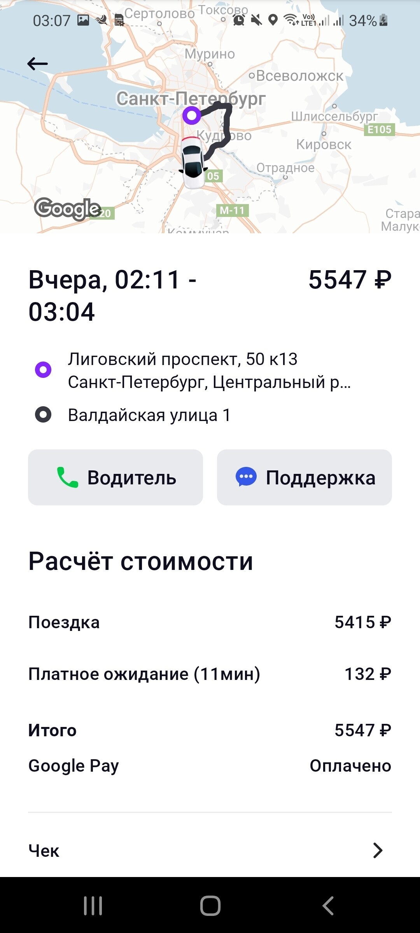Call the driver with Водитель button
This screenshot has height=933, width=420.
click(x=115, y=477)
